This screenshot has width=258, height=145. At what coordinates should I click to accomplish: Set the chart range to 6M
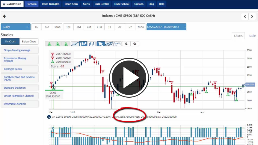89,27
